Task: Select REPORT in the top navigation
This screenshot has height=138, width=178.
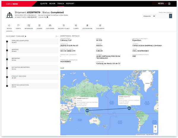Action: [x=70, y=4]
